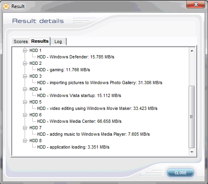208x184 pixels.
Task: Collapse the HDD 8 node
Action: tap(25, 141)
